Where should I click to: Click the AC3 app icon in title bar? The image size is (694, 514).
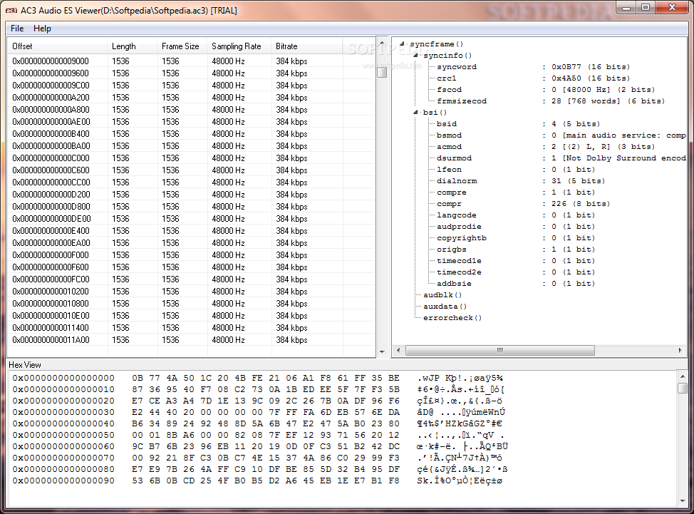pyautogui.click(x=11, y=10)
